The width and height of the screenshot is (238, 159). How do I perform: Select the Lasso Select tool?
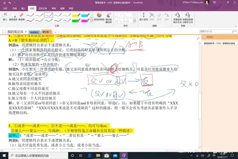[14, 17]
